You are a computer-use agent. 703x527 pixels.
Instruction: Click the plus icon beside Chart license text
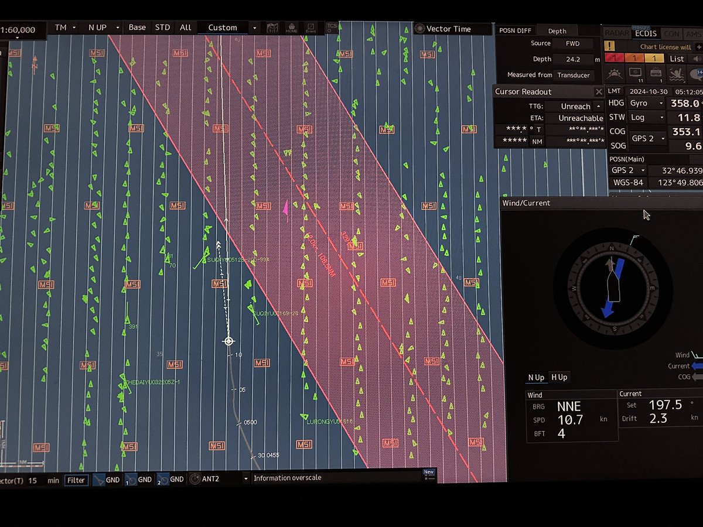click(x=699, y=46)
